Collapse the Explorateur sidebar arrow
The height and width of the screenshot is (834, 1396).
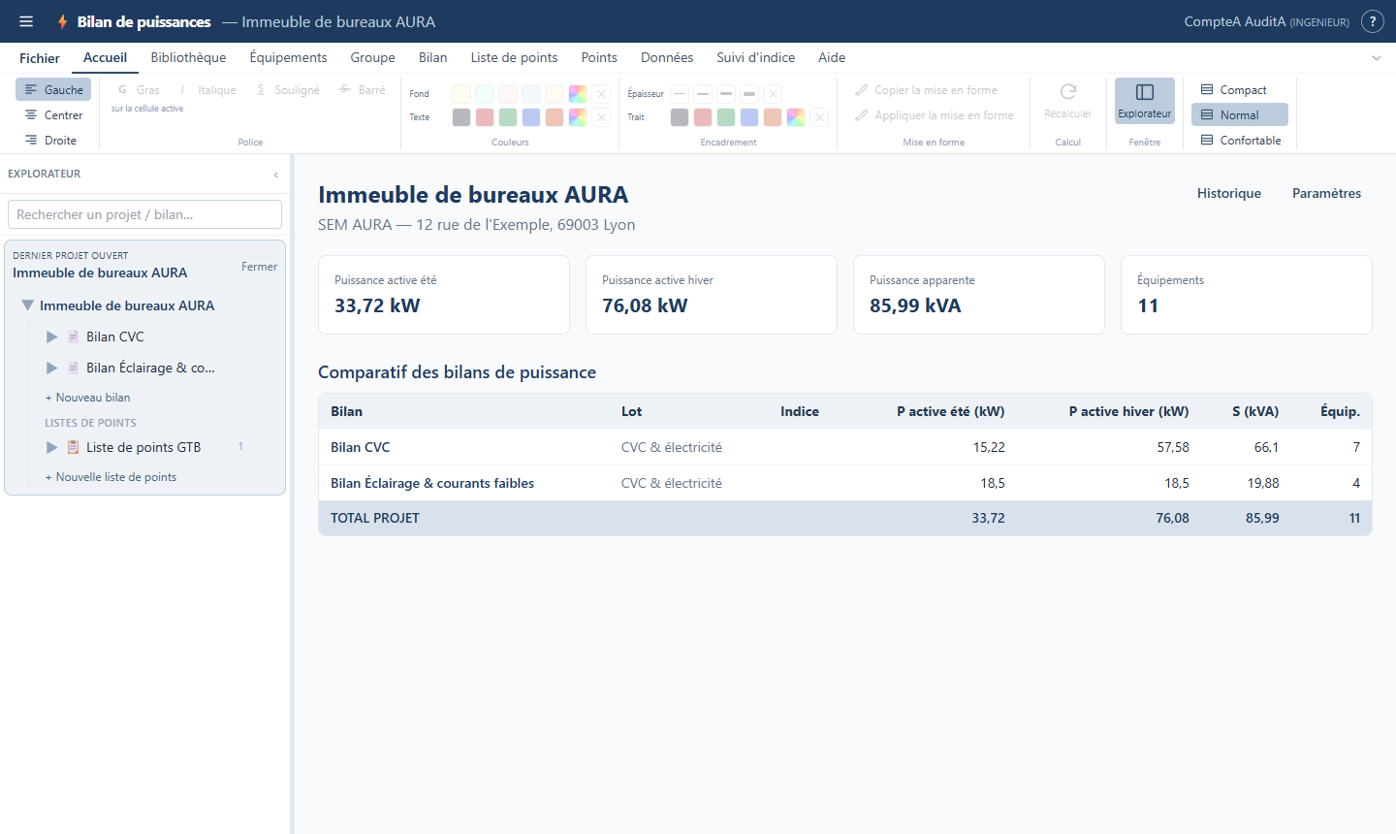tap(275, 175)
